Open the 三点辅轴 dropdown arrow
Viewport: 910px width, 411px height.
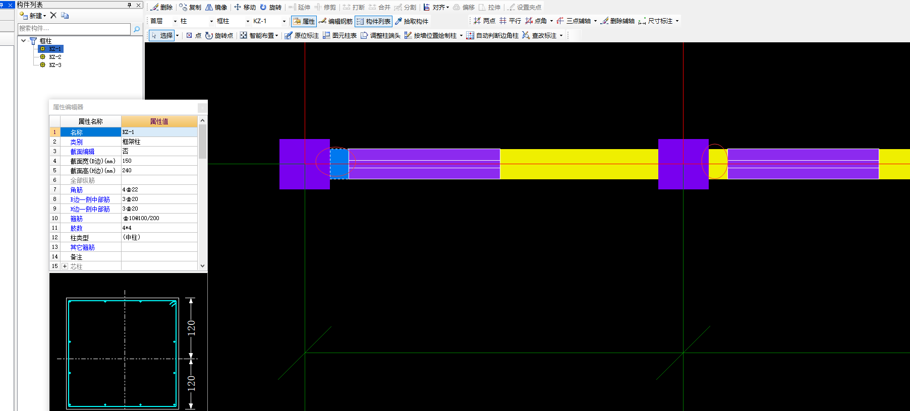595,21
